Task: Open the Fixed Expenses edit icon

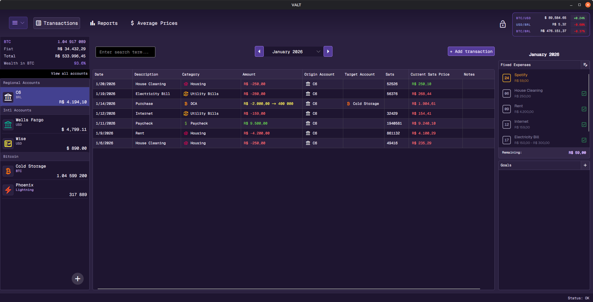Action: tap(585, 65)
